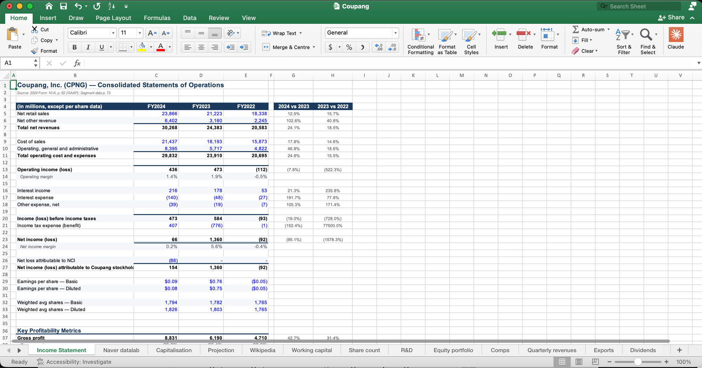
Task: Increase the indent level
Action: (x=244, y=47)
